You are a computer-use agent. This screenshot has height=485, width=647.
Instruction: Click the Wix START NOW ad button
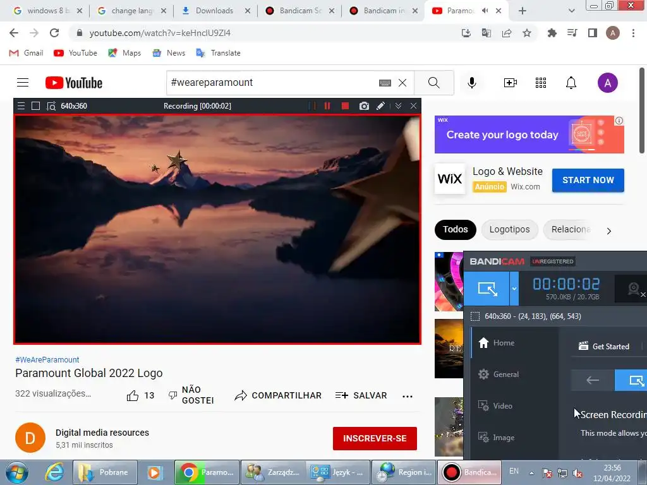(x=588, y=180)
